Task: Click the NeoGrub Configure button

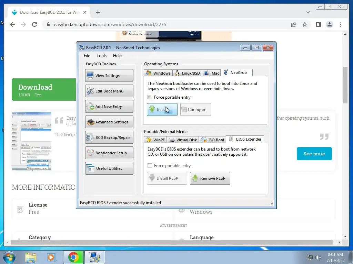Action: (195, 110)
